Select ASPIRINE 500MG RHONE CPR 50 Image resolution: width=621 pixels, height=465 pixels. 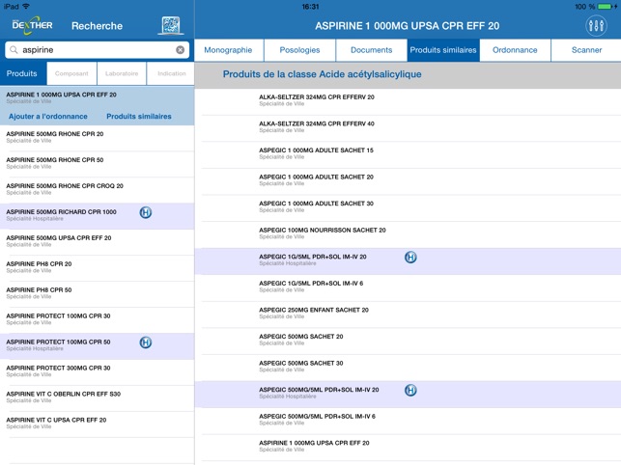coord(97,164)
